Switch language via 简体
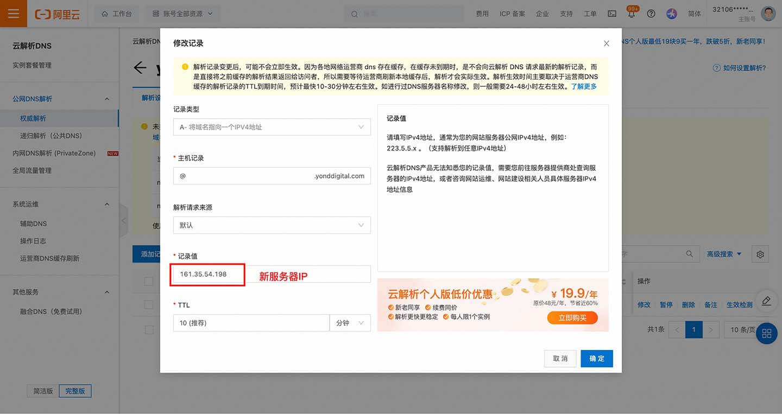This screenshot has height=414, width=782. point(694,14)
